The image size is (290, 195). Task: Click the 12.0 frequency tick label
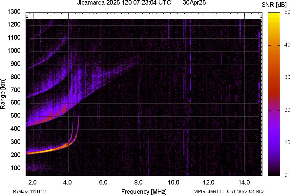[x=209, y=183]
